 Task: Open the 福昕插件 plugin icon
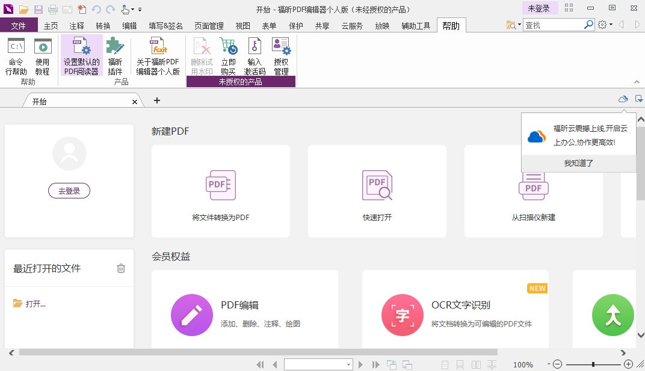tap(115, 57)
